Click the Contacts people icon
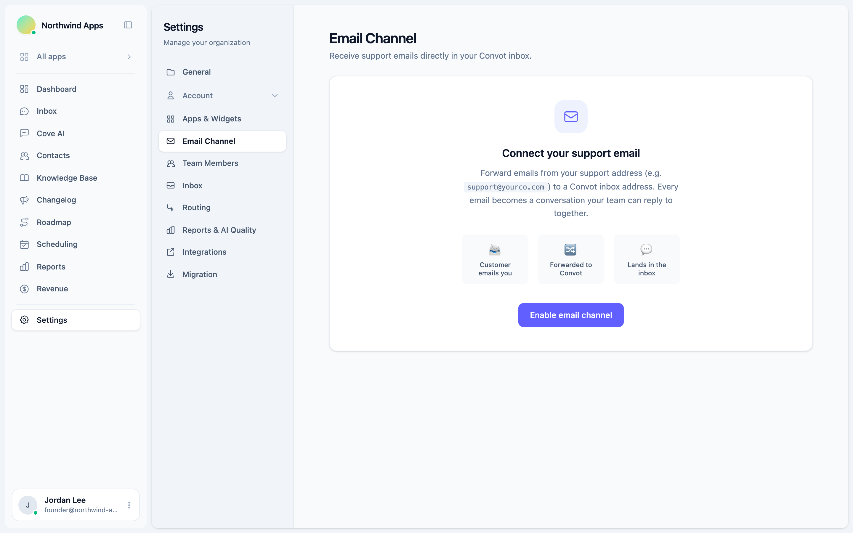Image resolution: width=853 pixels, height=533 pixels. tap(24, 155)
